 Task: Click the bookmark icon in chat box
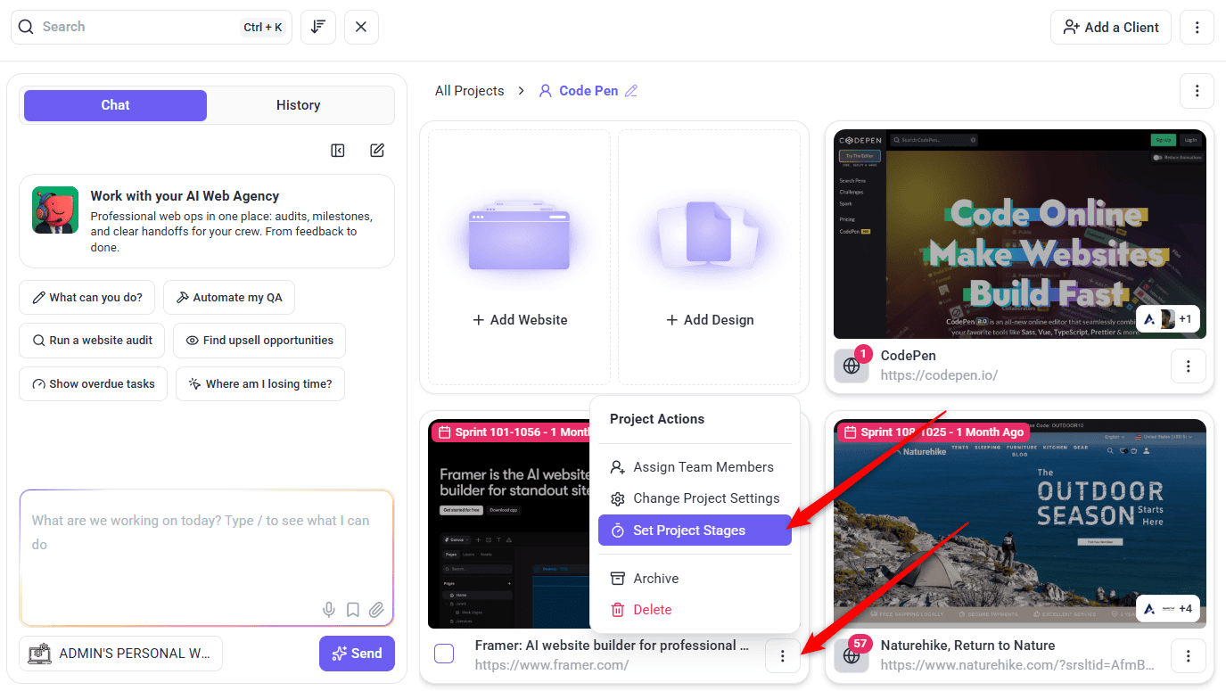[x=353, y=610]
